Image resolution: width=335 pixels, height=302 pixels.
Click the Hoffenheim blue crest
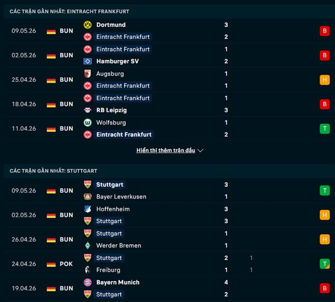(x=88, y=209)
